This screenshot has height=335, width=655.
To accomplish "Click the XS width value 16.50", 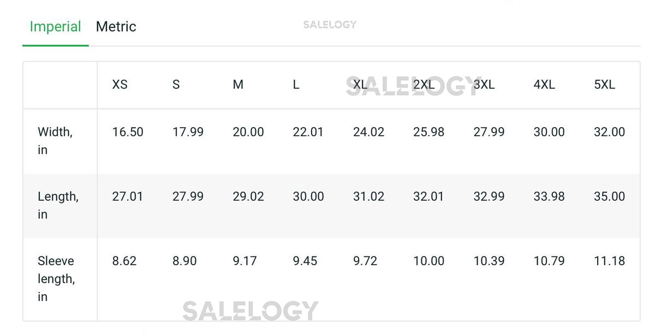I will coord(128,132).
